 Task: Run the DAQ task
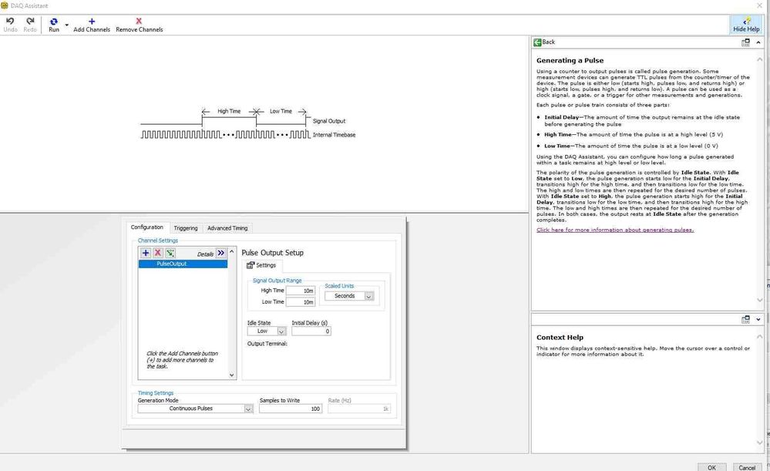53,25
